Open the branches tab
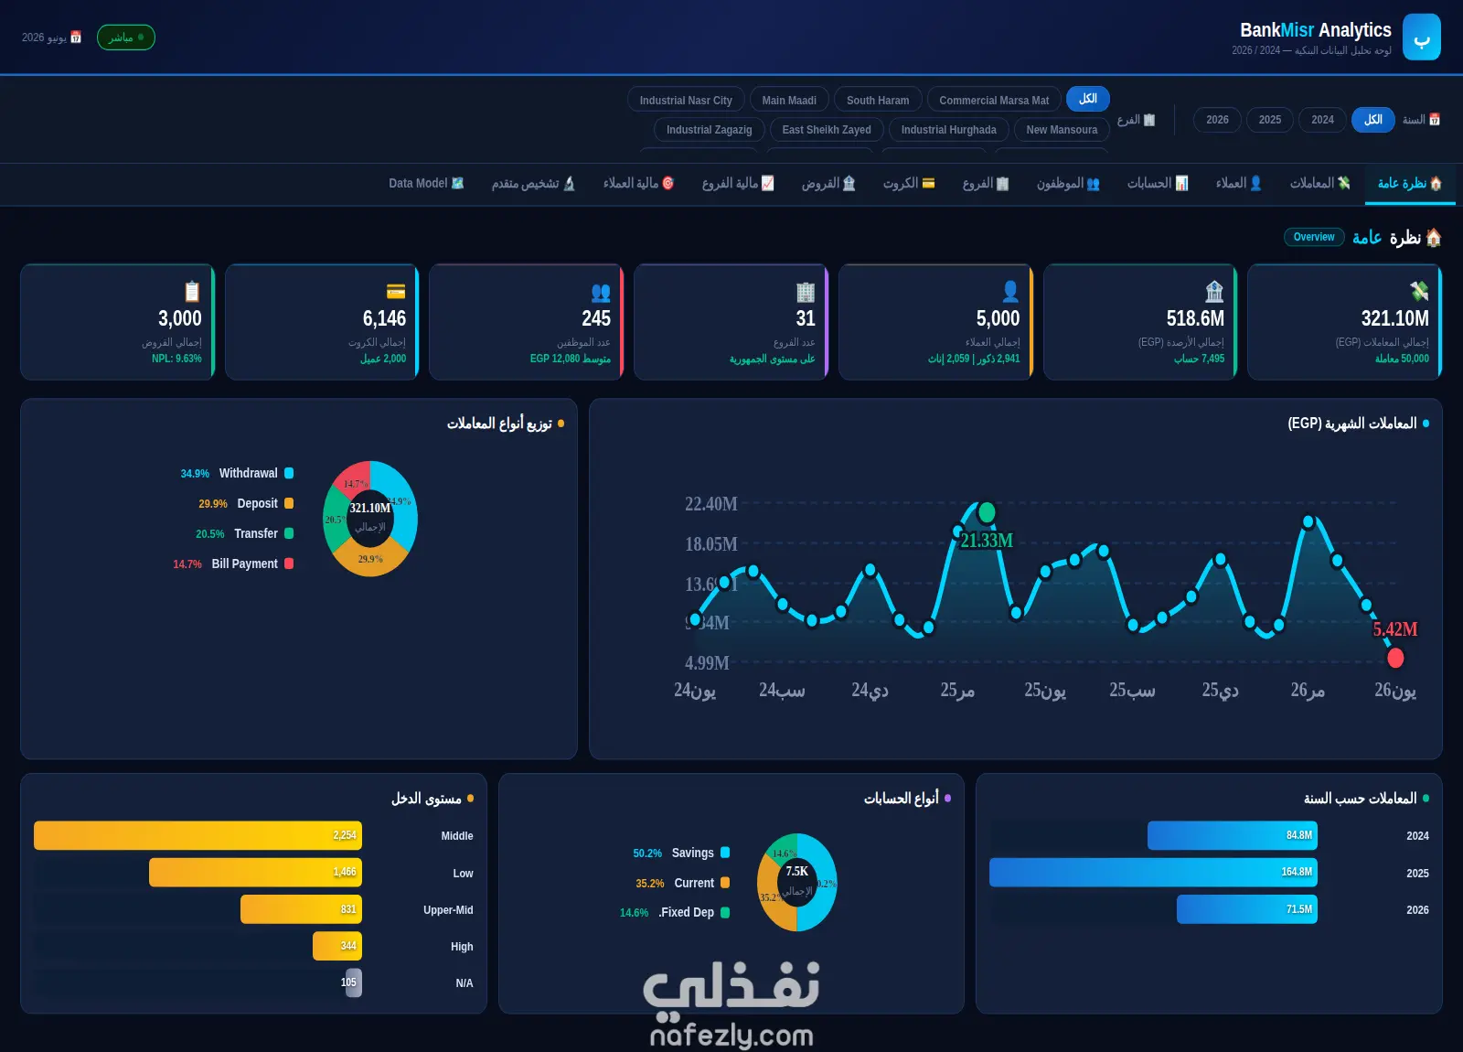Image resolution: width=1463 pixels, height=1052 pixels. click(x=986, y=184)
